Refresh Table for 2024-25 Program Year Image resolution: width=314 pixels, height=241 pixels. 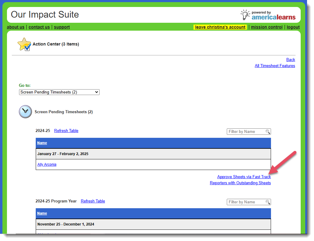[93, 201]
